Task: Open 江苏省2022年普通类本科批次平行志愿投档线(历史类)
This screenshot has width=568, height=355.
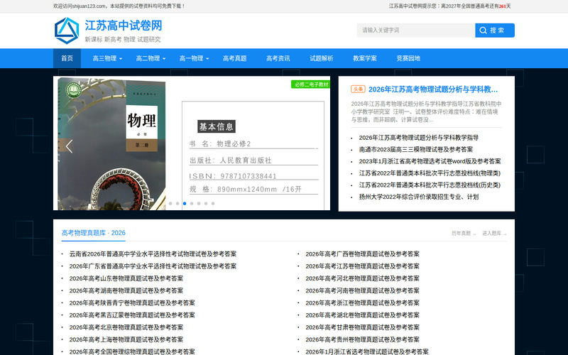Action: coord(430,185)
